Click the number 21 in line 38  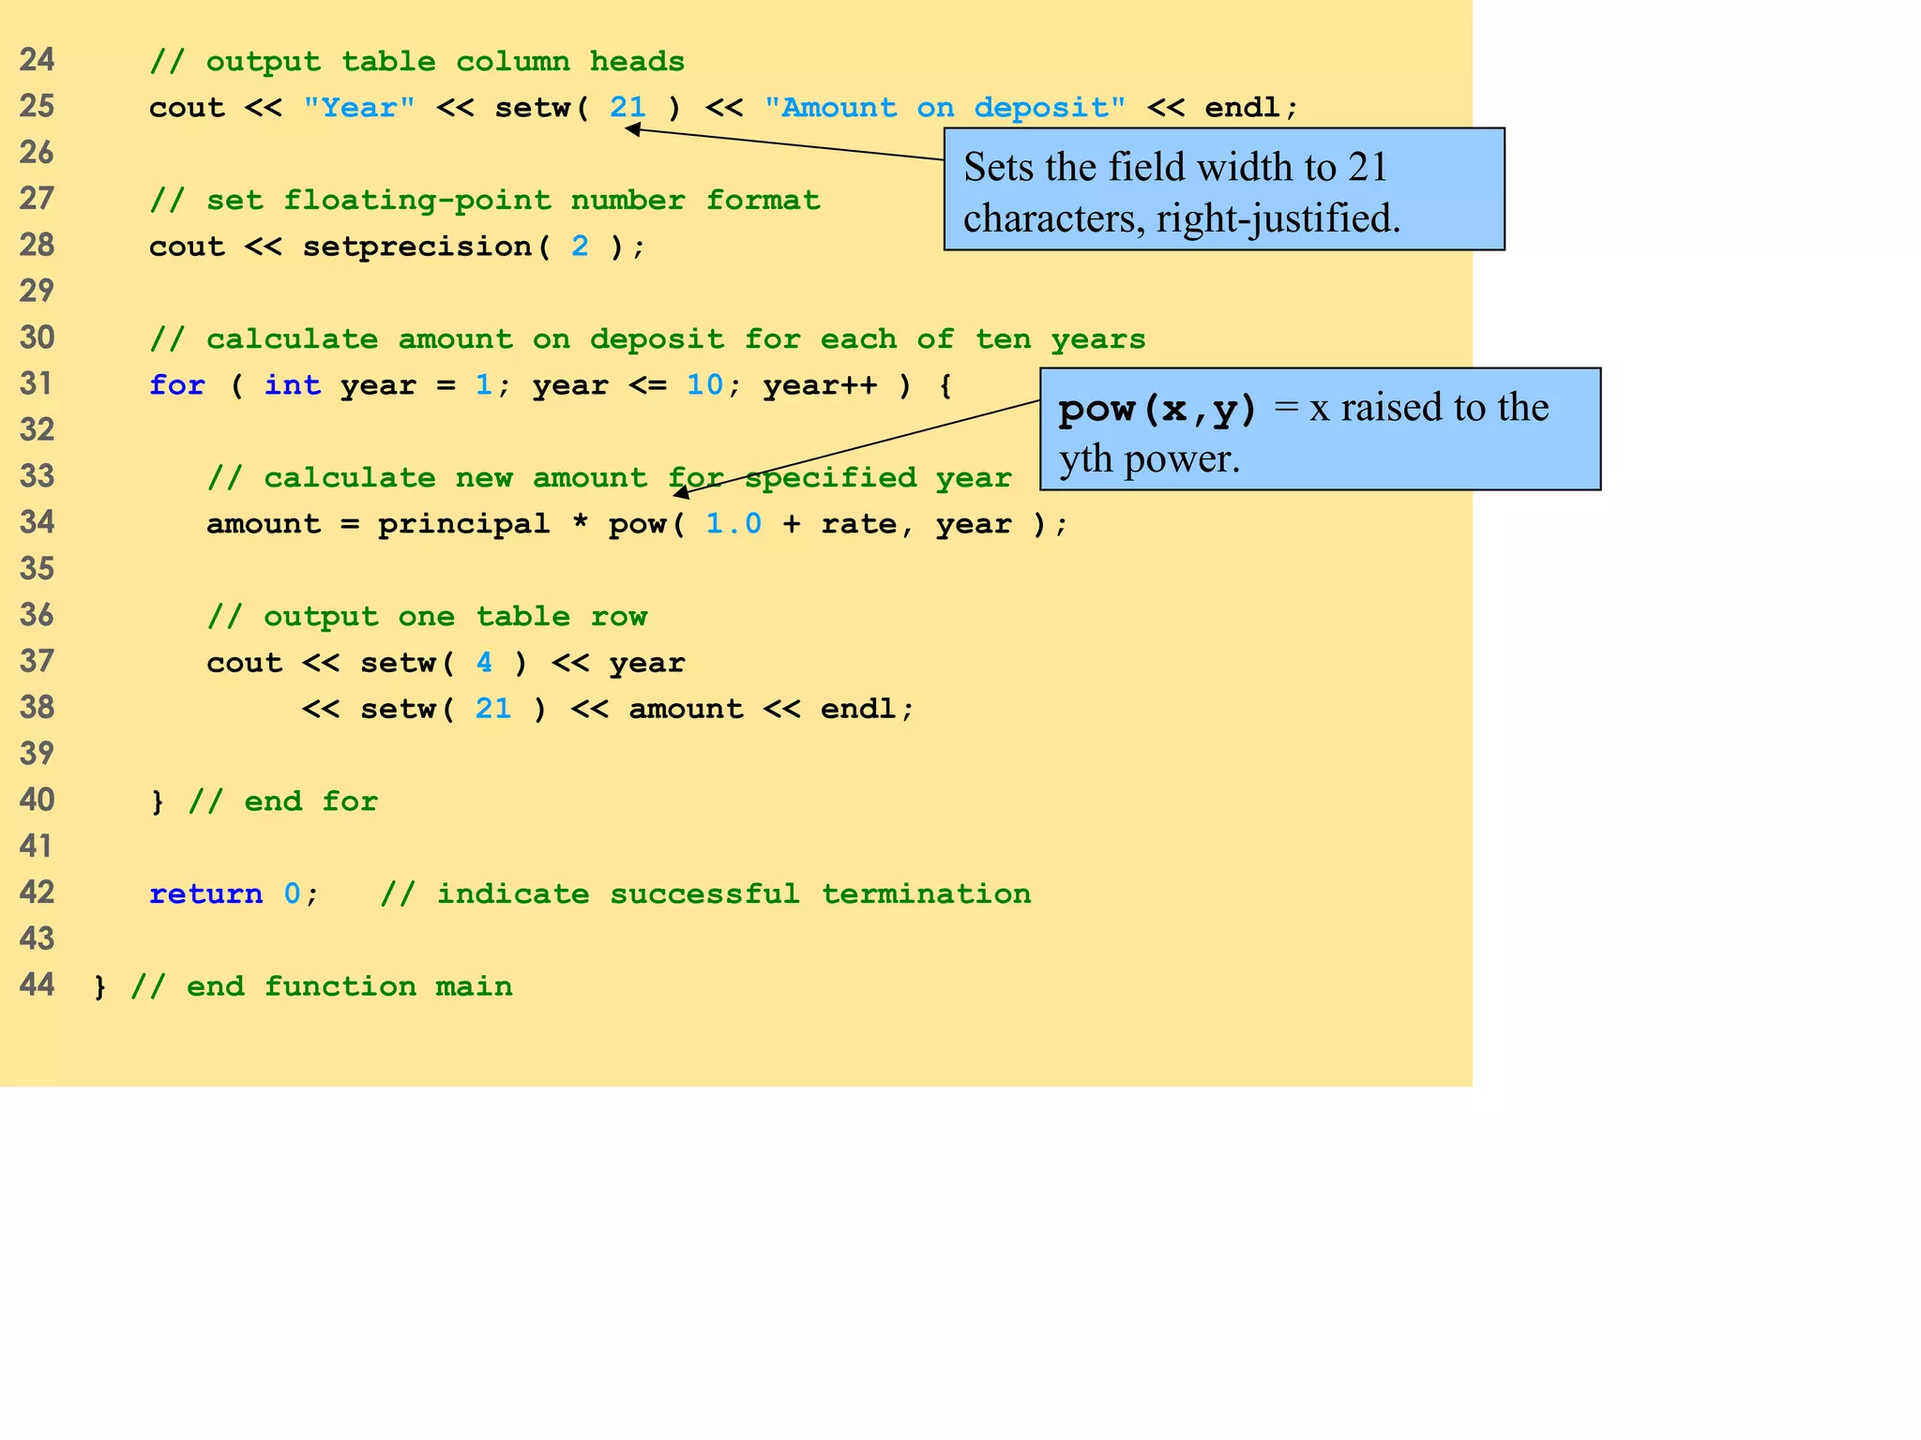pos(493,708)
